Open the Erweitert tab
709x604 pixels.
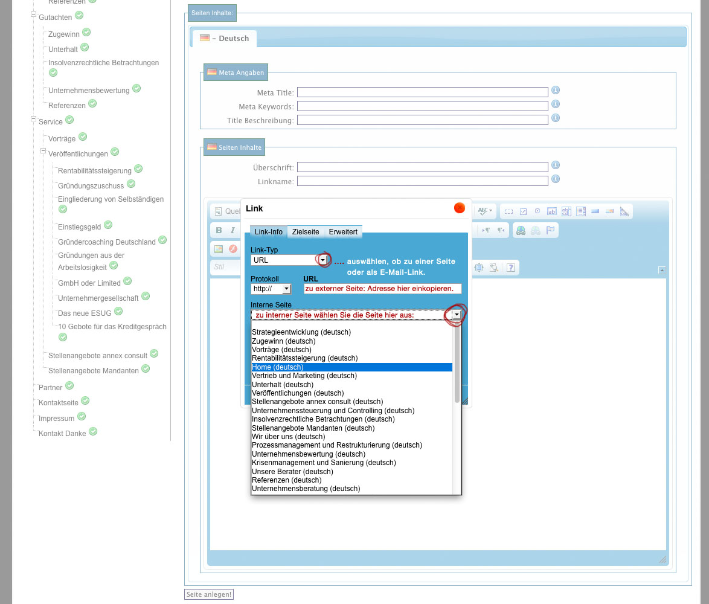click(343, 232)
